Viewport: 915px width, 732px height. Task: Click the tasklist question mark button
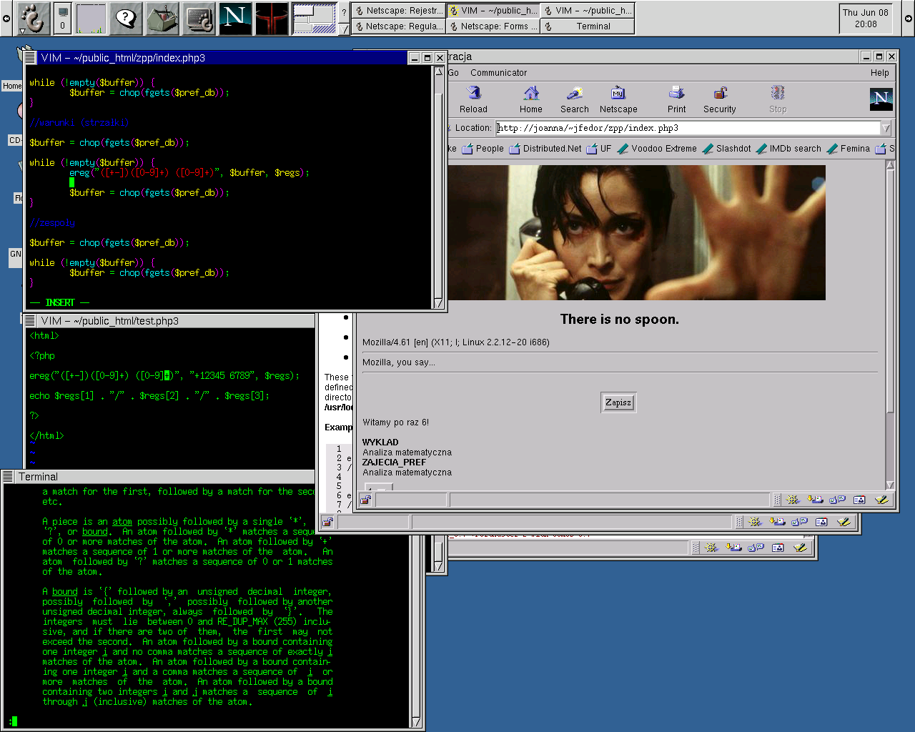(344, 11)
